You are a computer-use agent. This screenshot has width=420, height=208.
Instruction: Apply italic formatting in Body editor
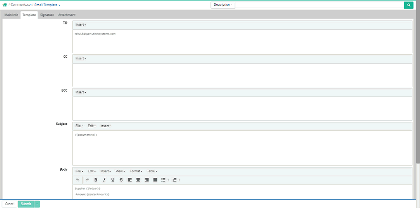[104, 180]
